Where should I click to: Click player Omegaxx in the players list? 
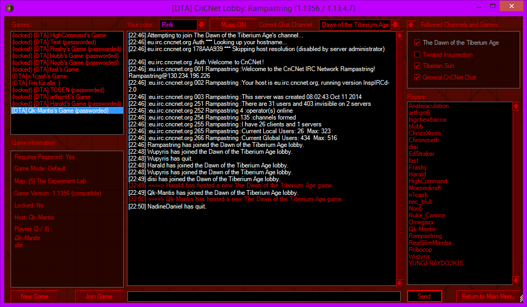coord(421,222)
